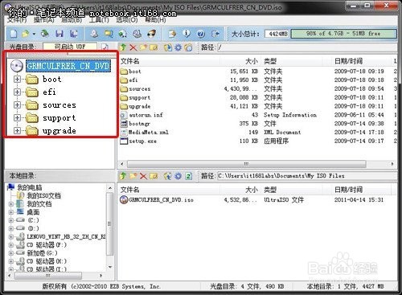The image size is (402, 295).
Task: Save the image with the floppy icon
Action: 59,34
